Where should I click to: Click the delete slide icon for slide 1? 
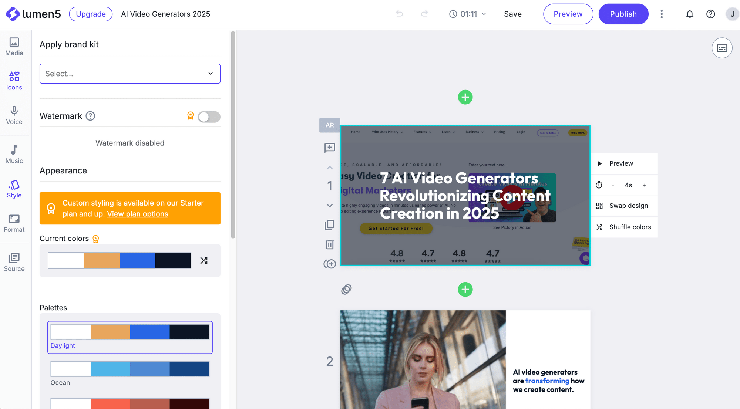click(x=329, y=244)
